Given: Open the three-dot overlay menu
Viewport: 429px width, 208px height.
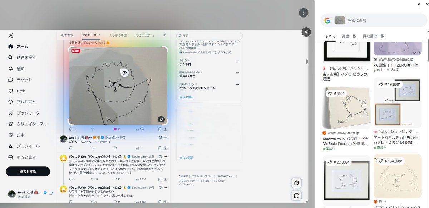Looking at the screenshot, I should pos(303,13).
